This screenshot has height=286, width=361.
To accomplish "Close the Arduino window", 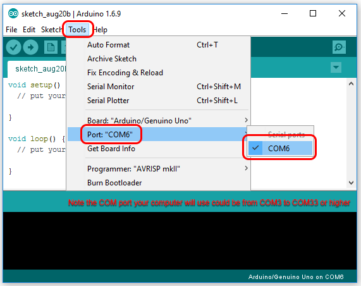I will [342, 13].
